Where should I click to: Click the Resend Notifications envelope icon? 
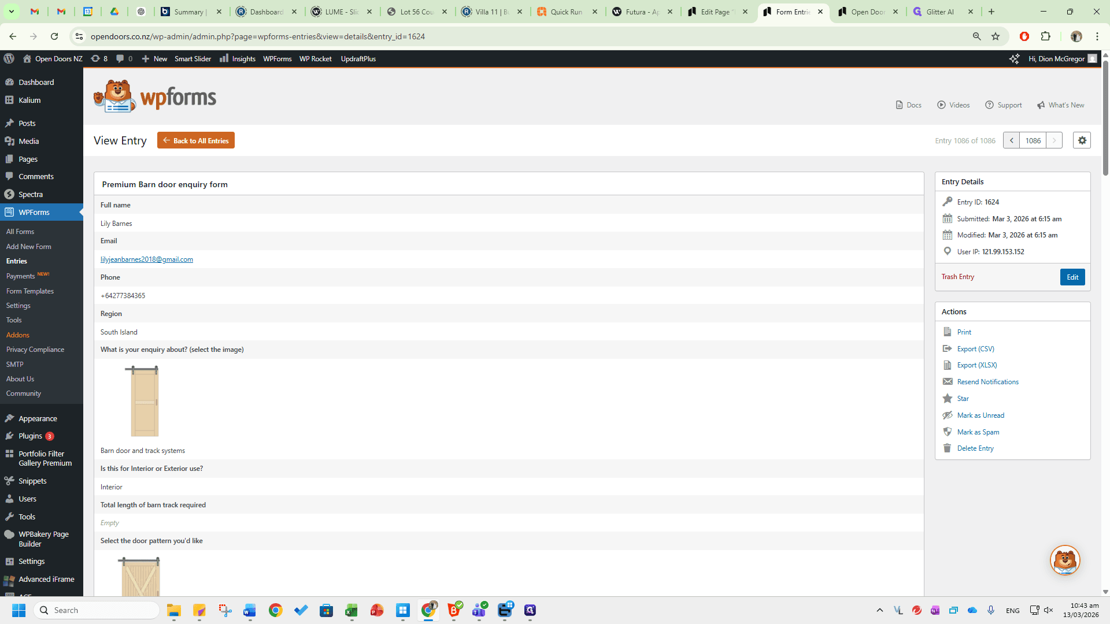[x=947, y=381]
